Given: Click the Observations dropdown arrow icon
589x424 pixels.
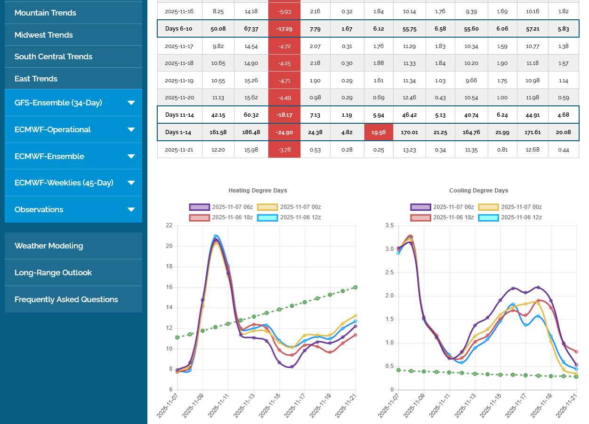Looking at the screenshot, I should point(131,210).
